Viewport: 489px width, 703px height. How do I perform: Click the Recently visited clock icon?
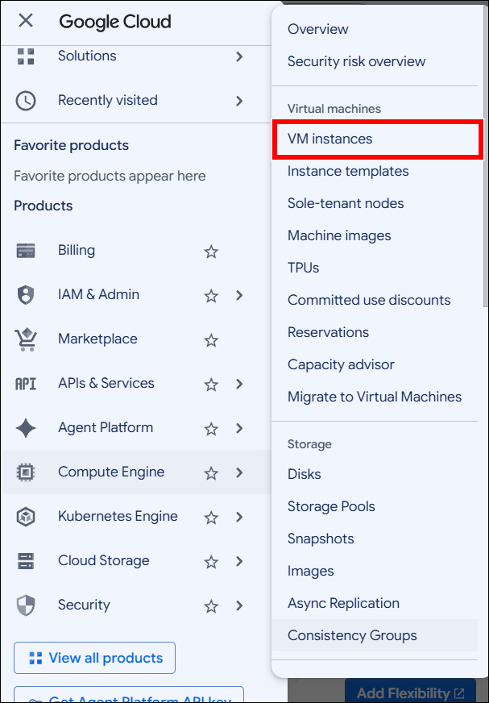coord(26,101)
